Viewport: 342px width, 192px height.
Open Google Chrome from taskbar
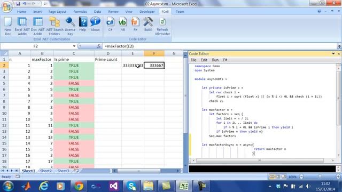(x=79, y=186)
